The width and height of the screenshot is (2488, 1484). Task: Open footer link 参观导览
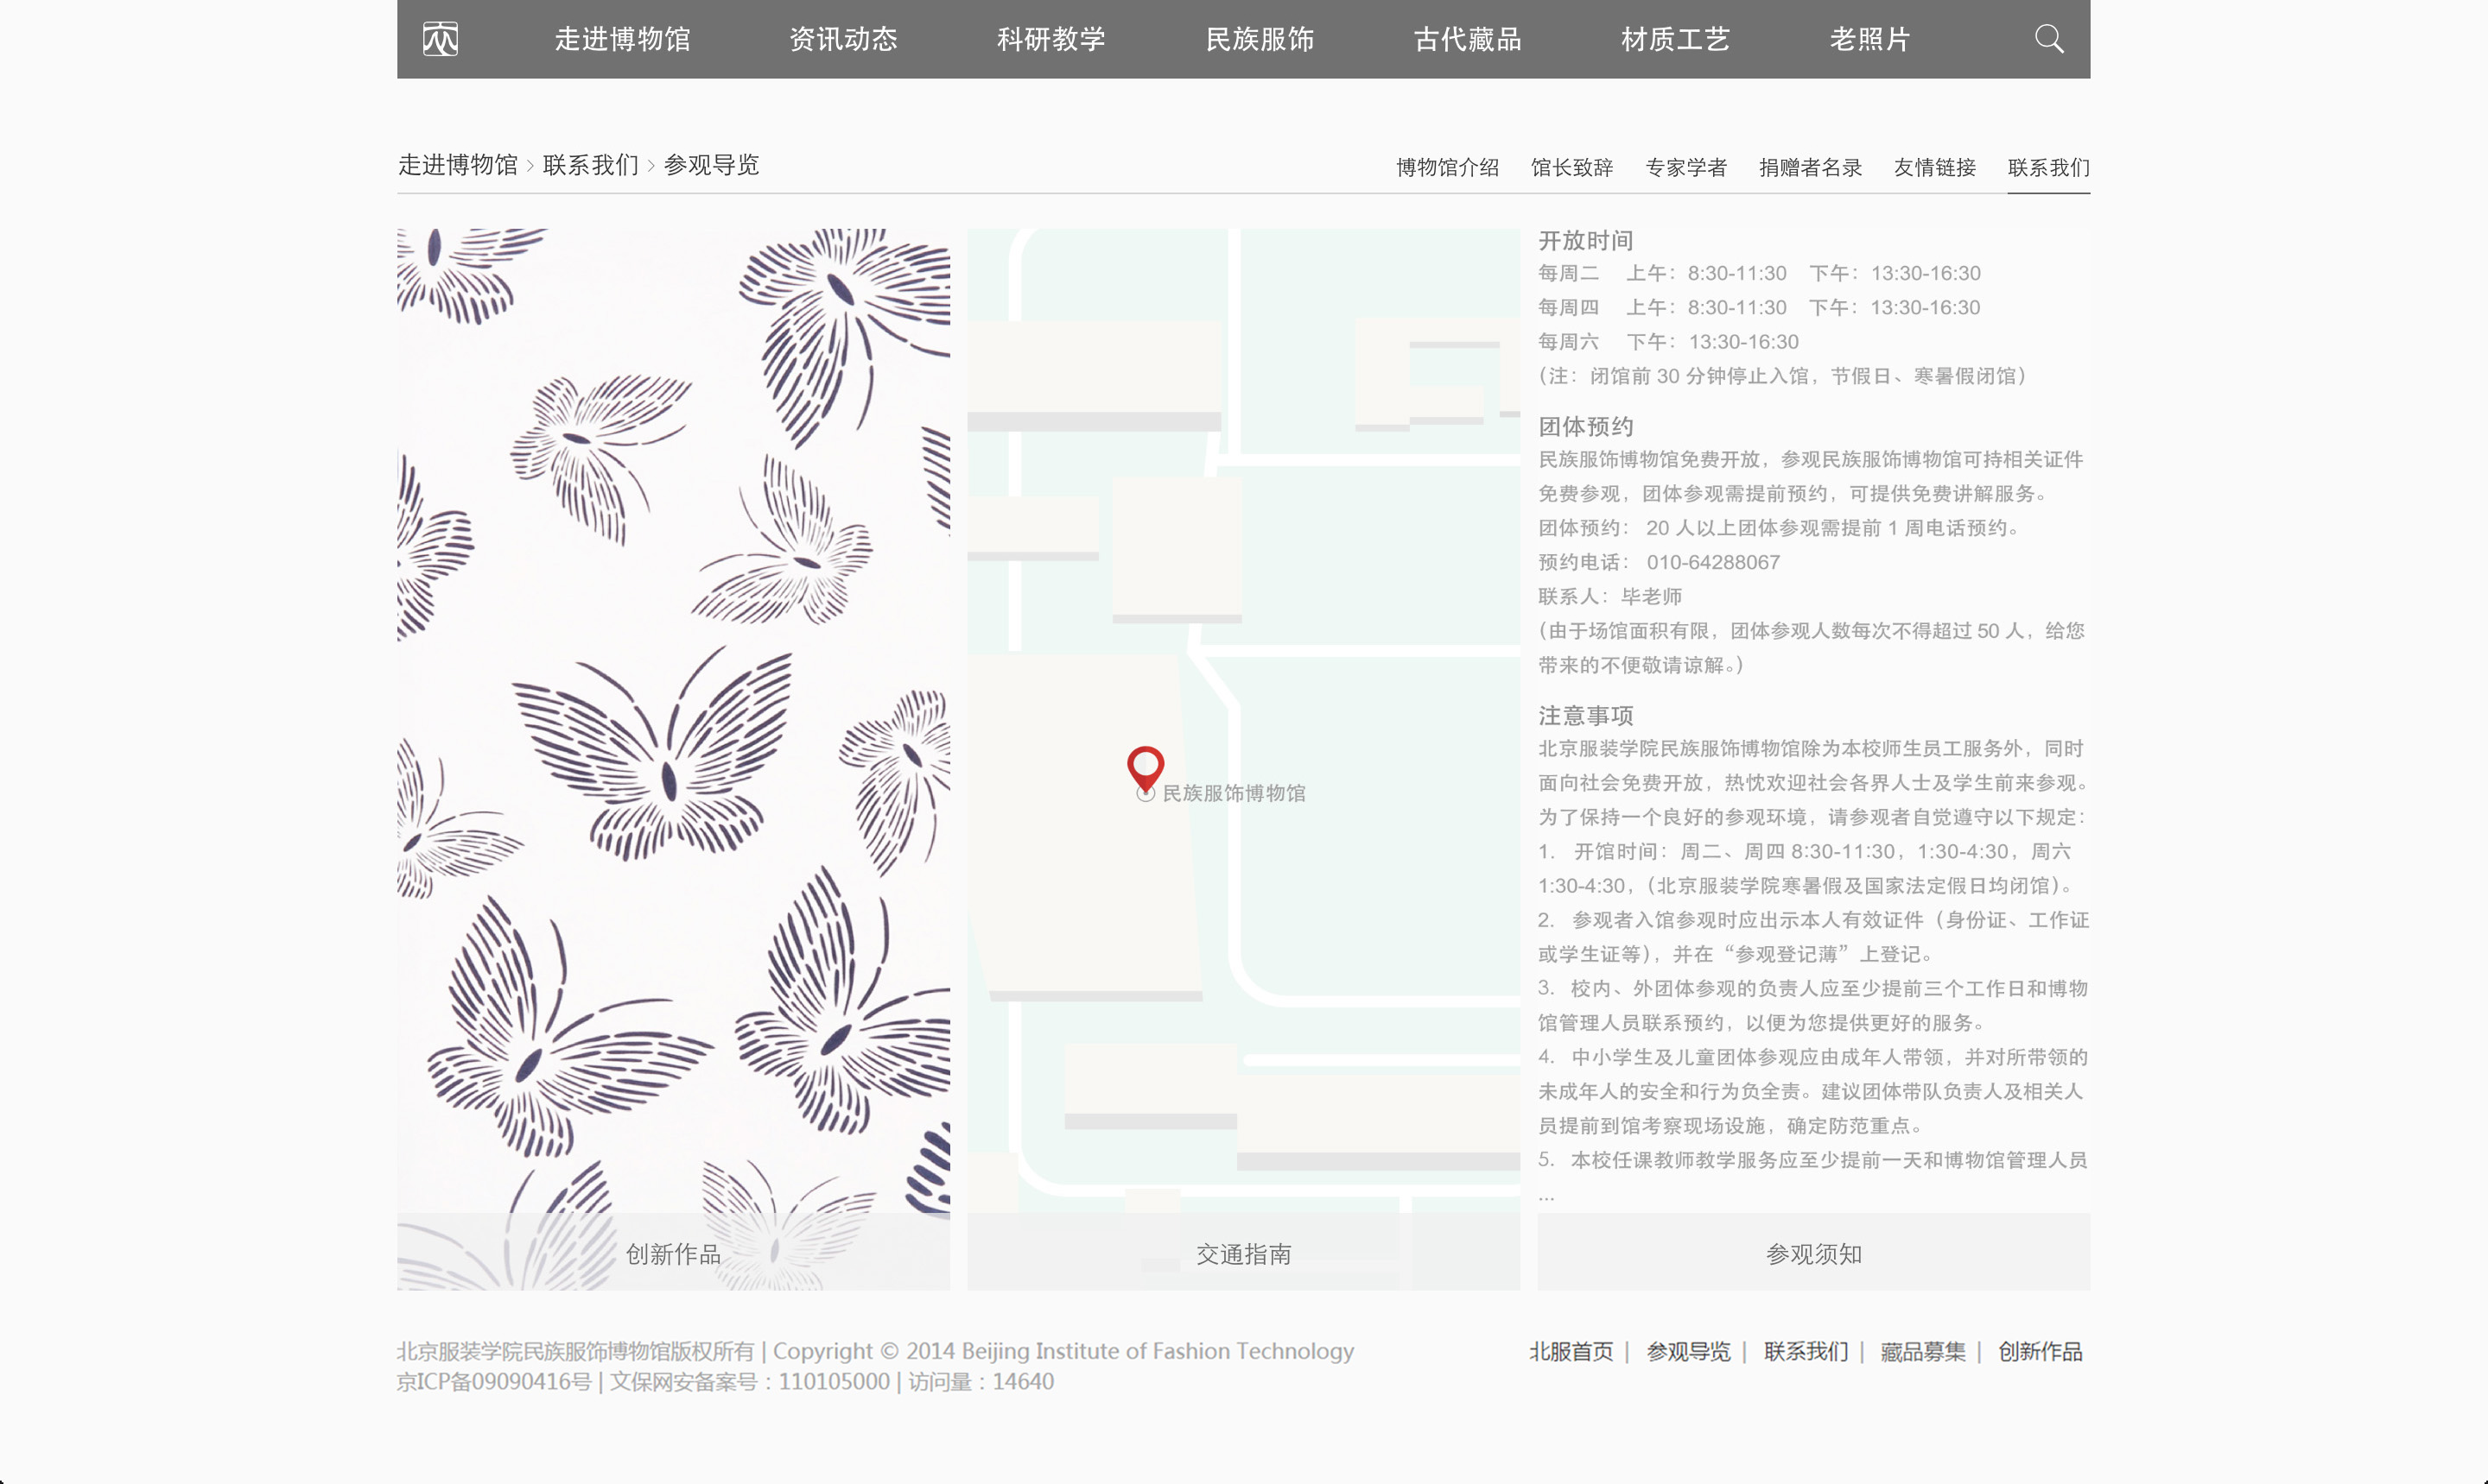click(x=1688, y=1351)
